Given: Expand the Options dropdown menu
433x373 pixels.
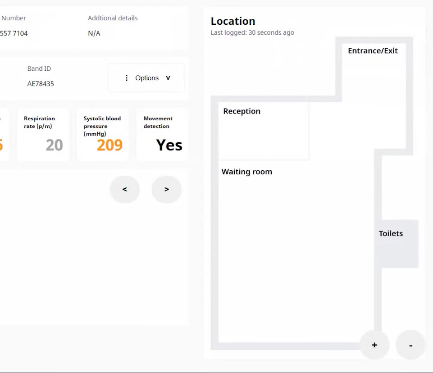Looking at the screenshot, I should click(146, 78).
